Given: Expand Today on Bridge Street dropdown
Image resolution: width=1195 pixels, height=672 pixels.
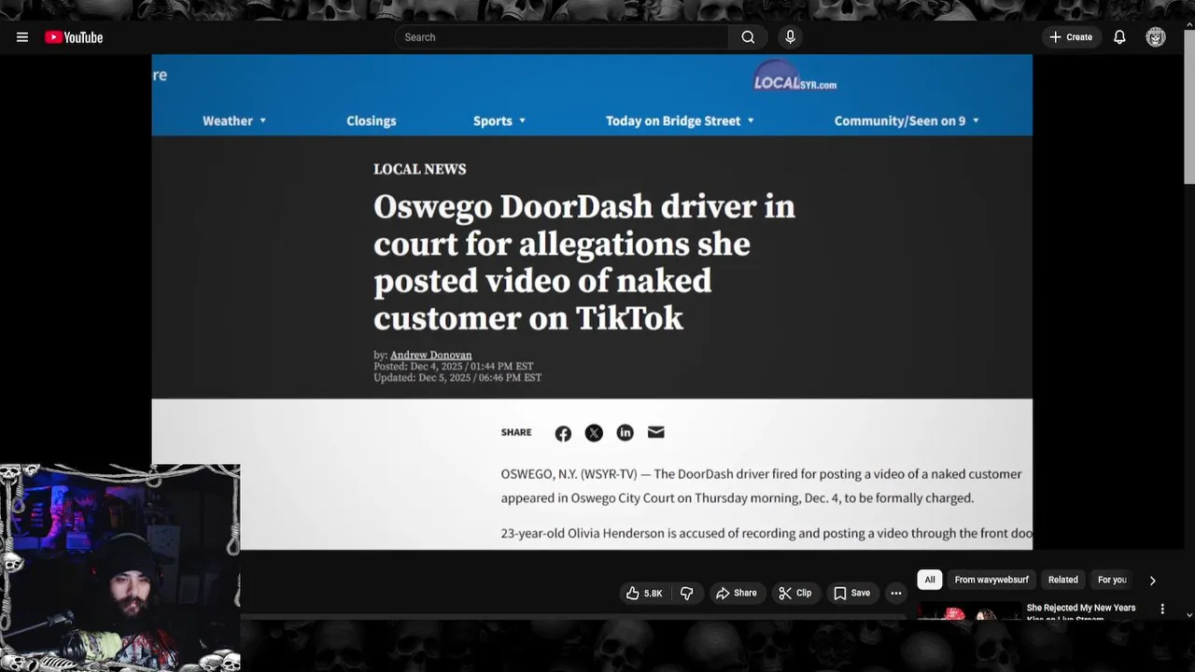Looking at the screenshot, I should point(680,120).
